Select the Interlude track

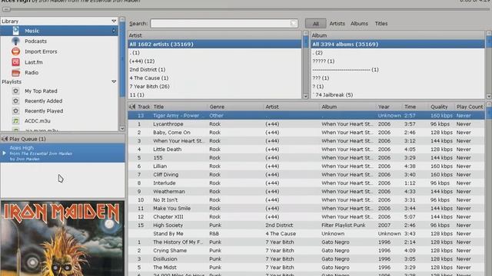point(306,182)
